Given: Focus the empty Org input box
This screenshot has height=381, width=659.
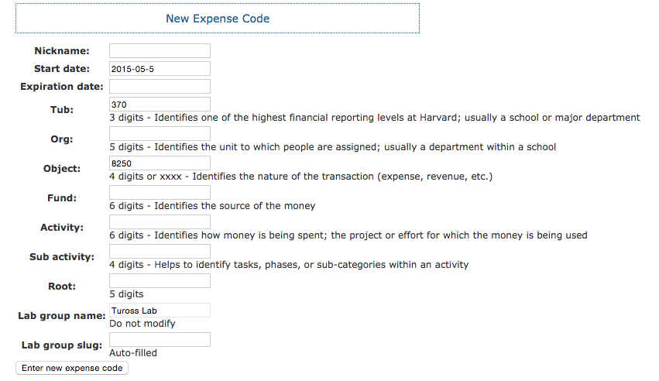Looking at the screenshot, I should point(160,133).
